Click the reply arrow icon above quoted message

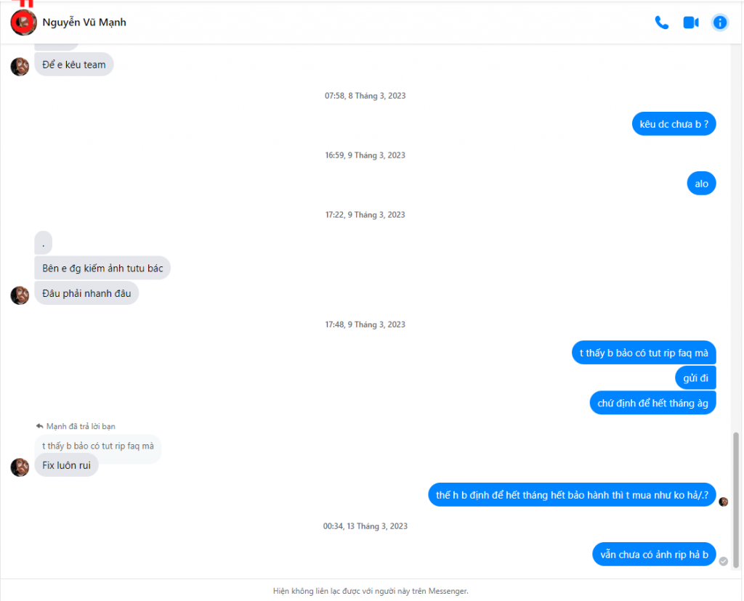pos(40,426)
